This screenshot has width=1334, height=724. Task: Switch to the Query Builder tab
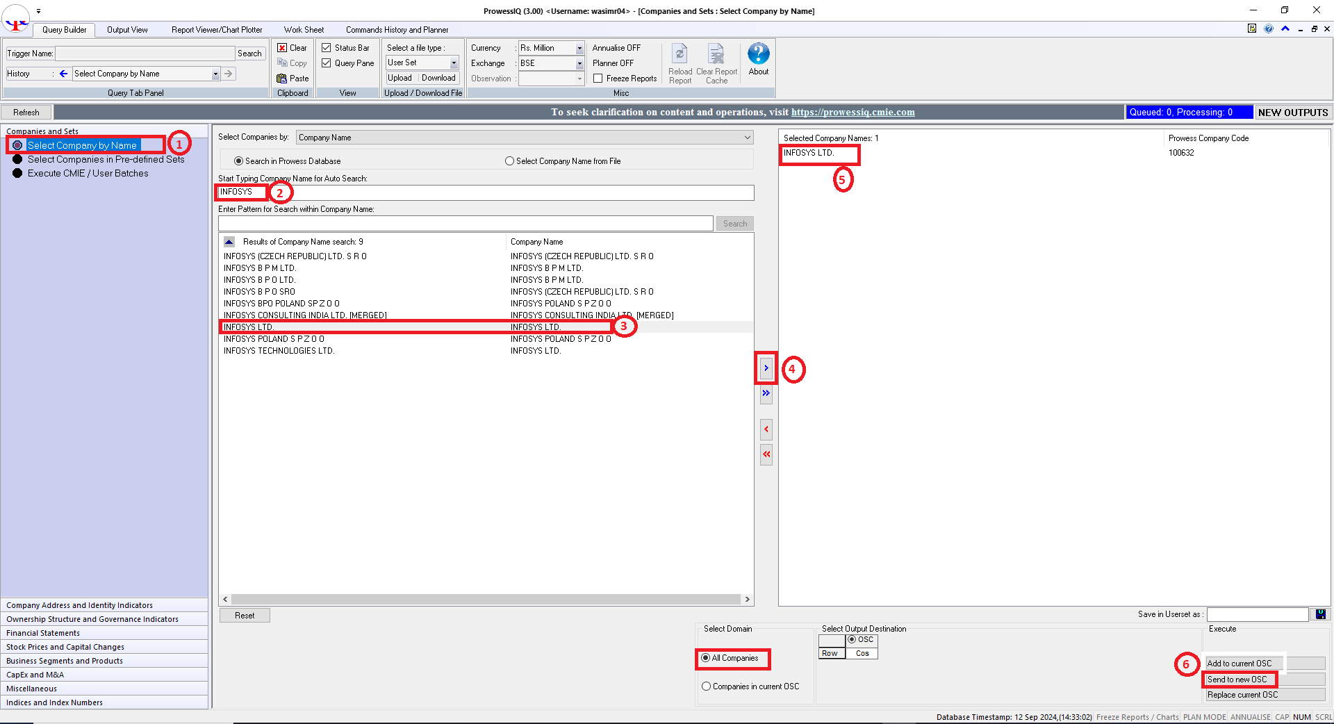(64, 30)
